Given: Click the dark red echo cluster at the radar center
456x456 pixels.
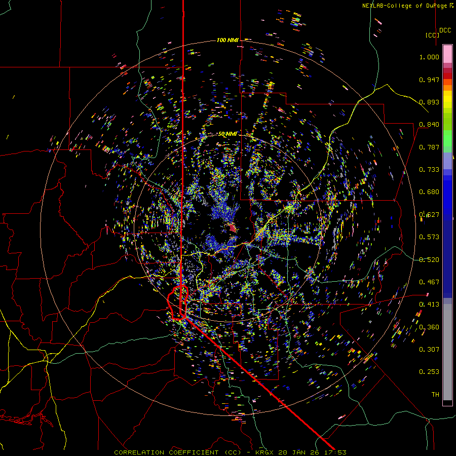Looking at the screenshot, I should [233, 227].
